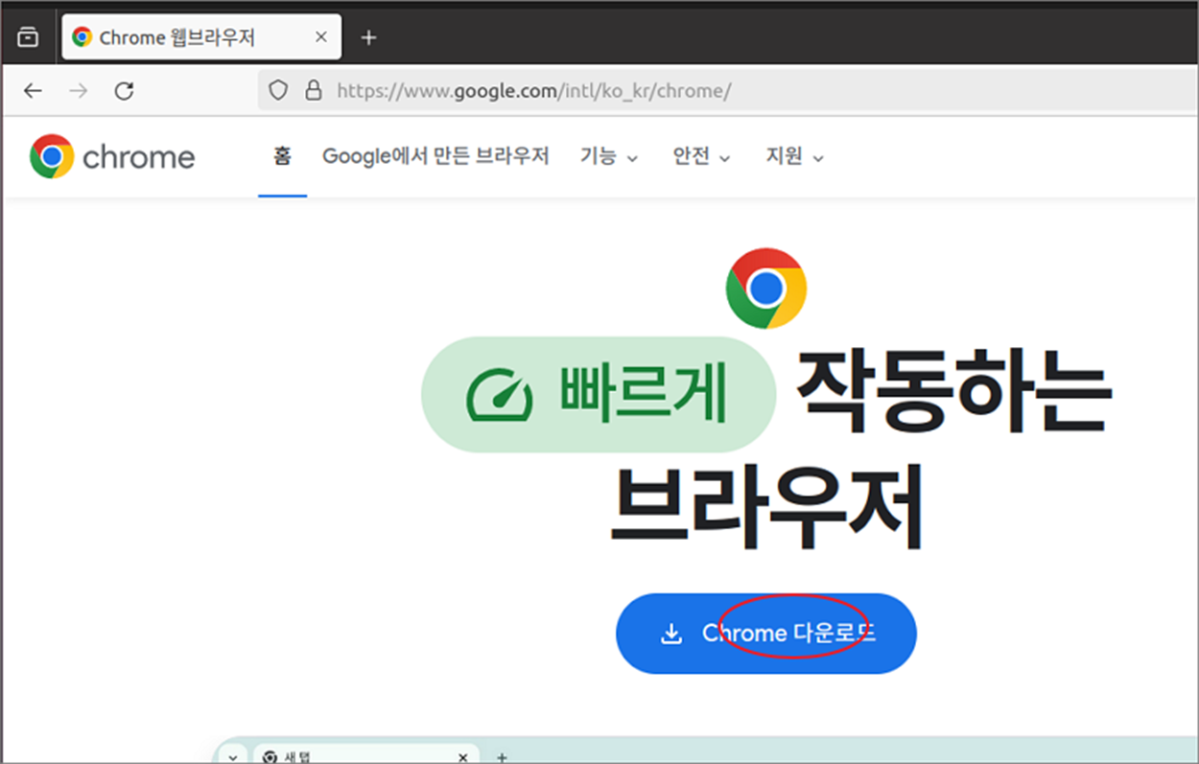Screen dimensions: 1199x764
Task: Click the chrome wordmark beside the logo
Action: 139,157
